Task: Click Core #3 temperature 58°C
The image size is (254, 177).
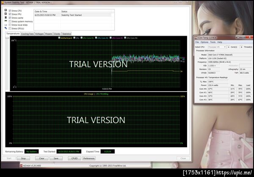Action: [218, 100]
